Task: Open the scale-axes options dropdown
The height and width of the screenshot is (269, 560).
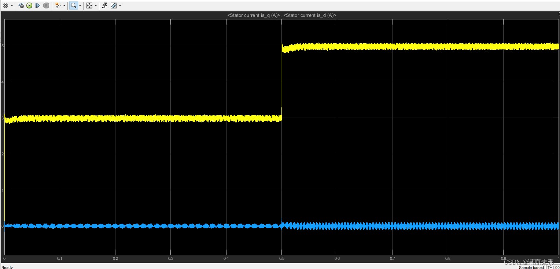Action: [x=95, y=5]
